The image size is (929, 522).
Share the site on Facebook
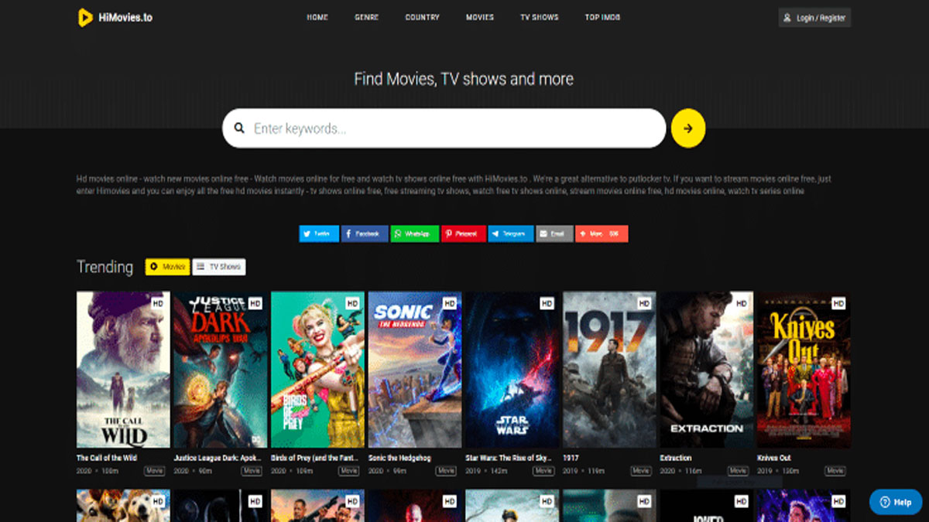pos(365,234)
